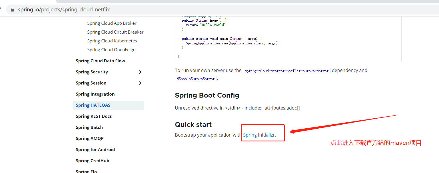Open Spring for Android project

(95, 150)
